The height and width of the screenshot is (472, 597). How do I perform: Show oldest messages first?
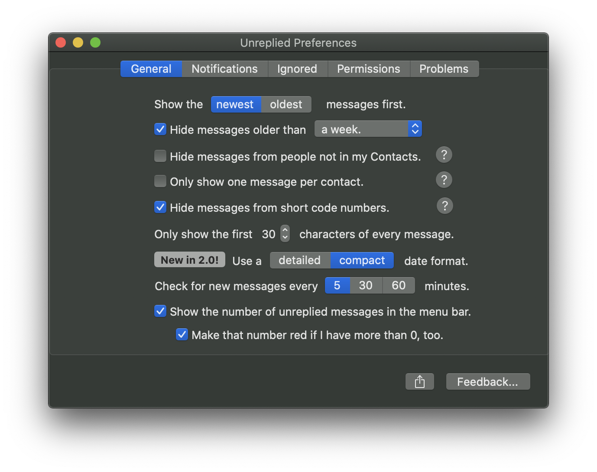[x=286, y=104]
